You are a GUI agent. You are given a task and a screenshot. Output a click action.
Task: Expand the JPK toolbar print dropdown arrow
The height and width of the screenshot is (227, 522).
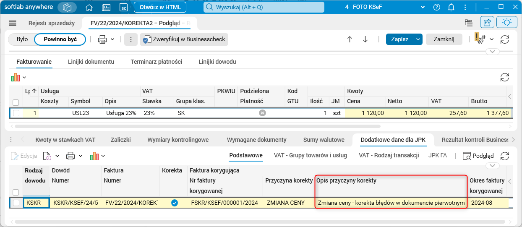click(81, 156)
